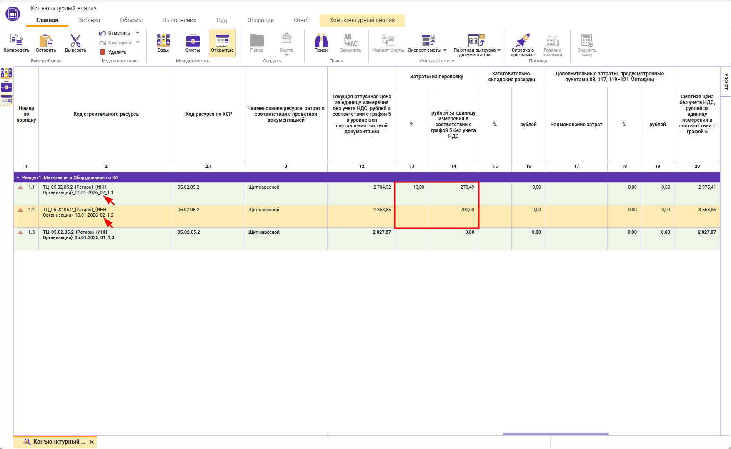Click the horizontal scrollbar thumb
Viewport: 731px width, 449px height.
555,434
